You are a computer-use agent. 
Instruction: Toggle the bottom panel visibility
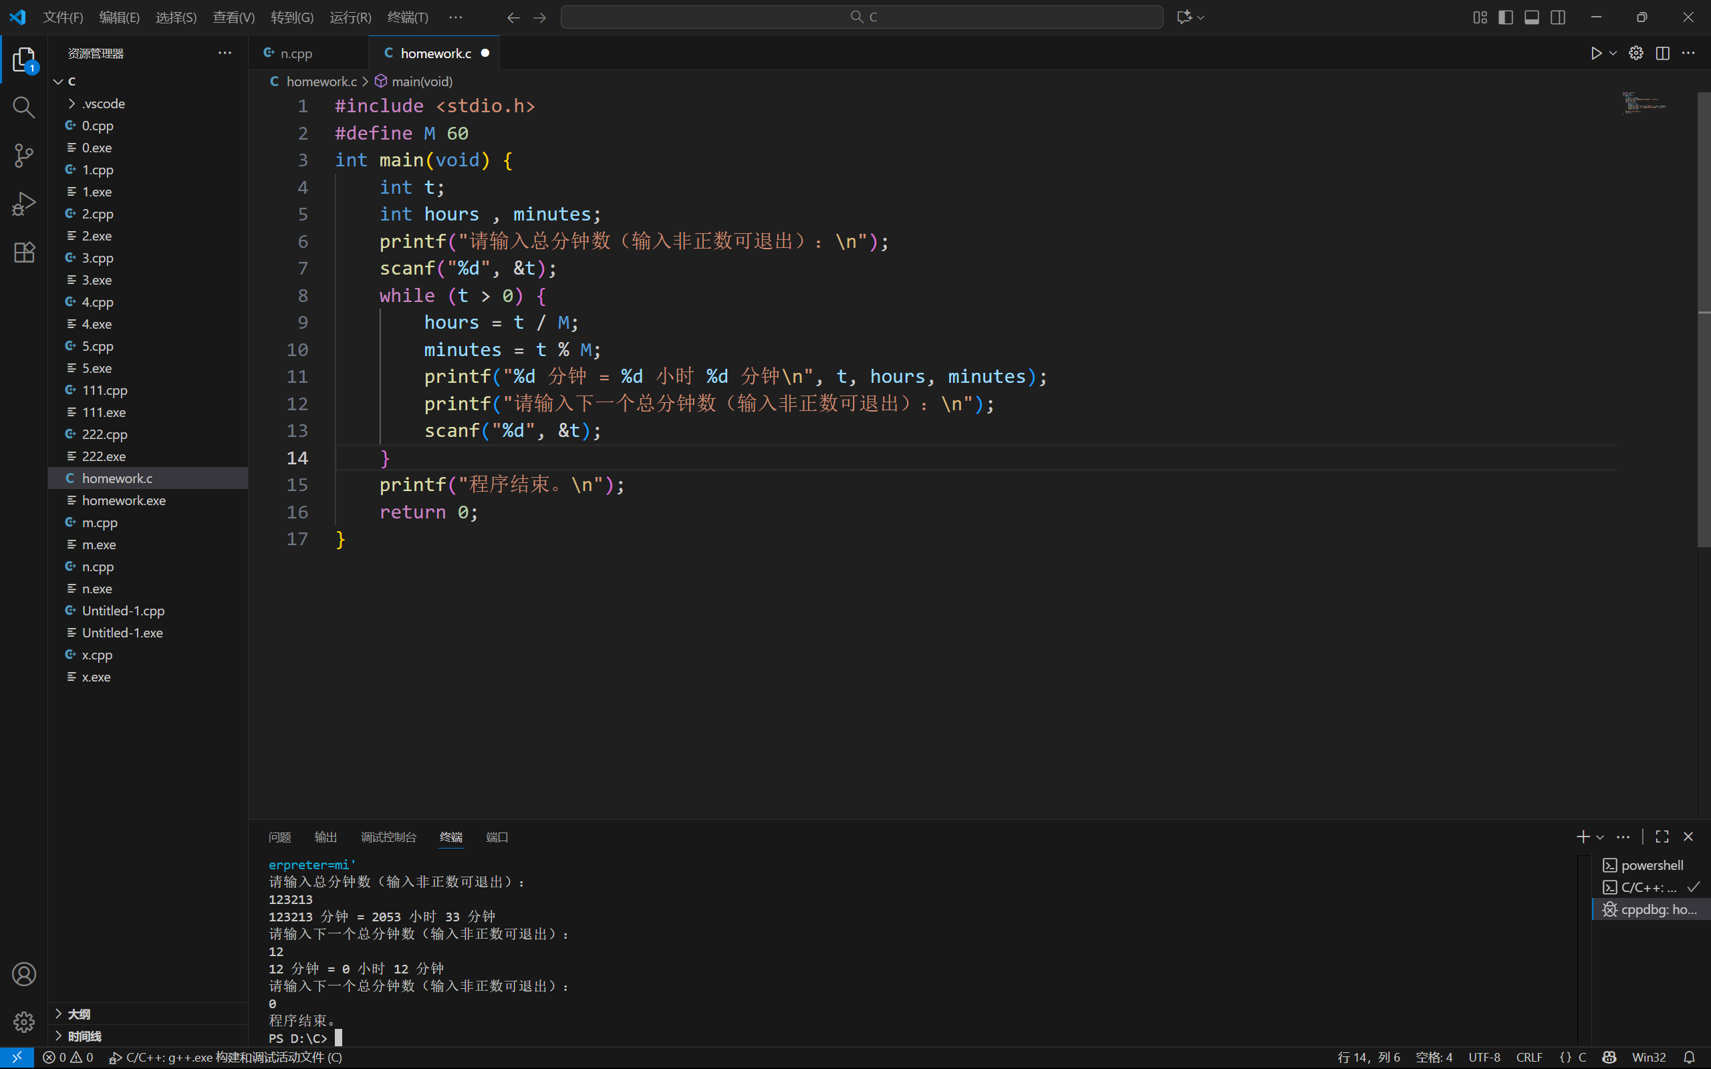1531,17
